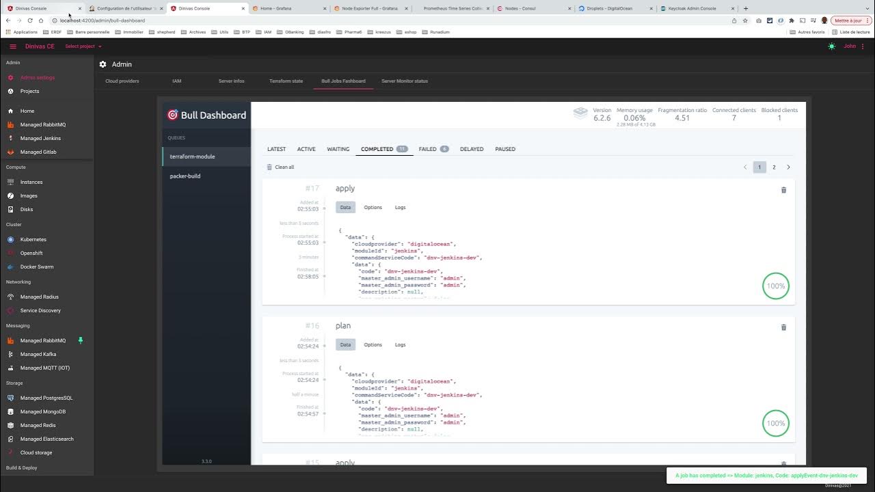Switch to Cloud providers tab
Screen dimensions: 875x492
pos(122,81)
